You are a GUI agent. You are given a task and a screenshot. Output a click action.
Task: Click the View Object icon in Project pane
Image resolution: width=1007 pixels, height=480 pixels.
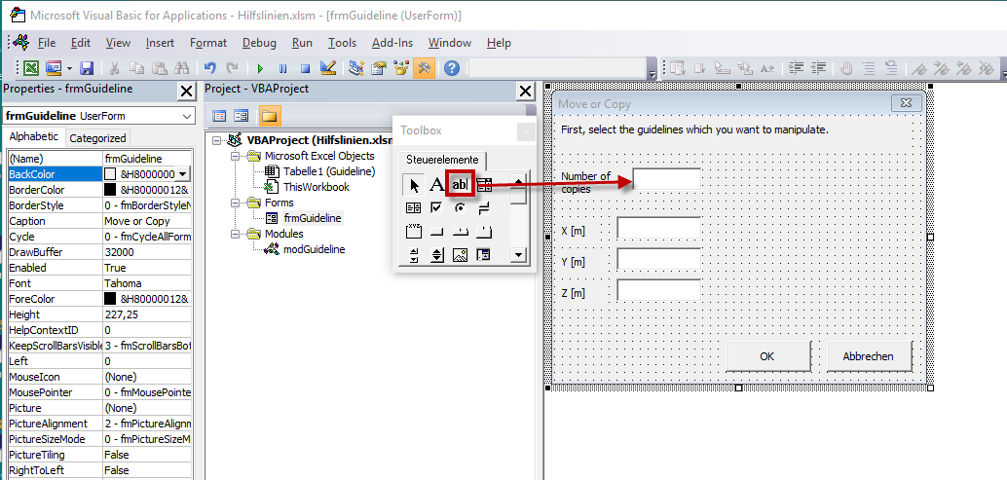point(242,116)
